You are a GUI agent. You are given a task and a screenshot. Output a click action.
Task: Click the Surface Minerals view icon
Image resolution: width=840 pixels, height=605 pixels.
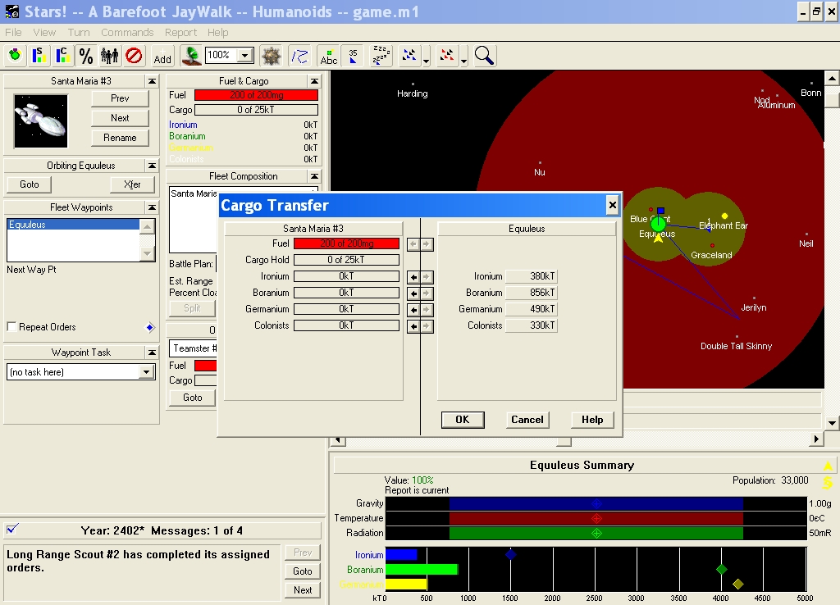tap(38, 56)
